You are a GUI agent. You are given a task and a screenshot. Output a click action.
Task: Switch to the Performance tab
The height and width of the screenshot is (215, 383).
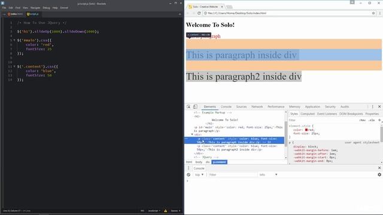(x=276, y=107)
